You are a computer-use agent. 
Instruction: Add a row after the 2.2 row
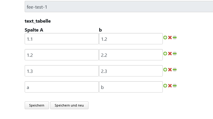pyautogui.click(x=165, y=54)
